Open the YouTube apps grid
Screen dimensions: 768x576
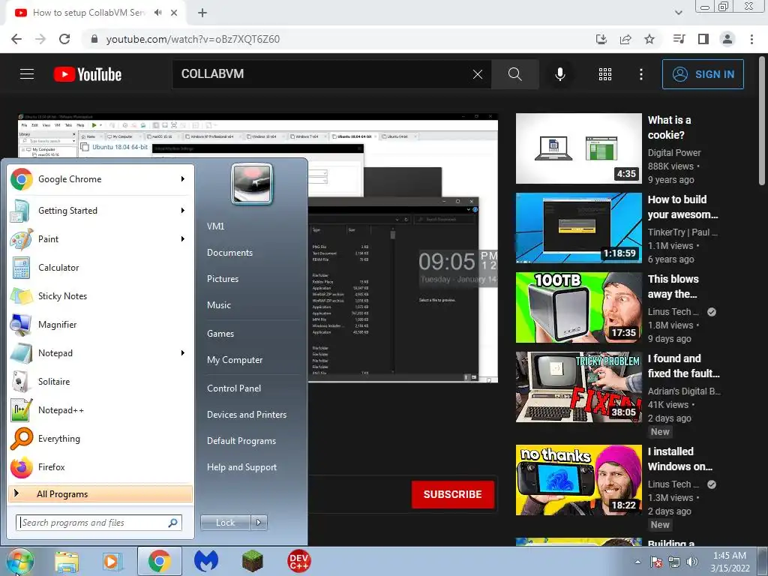click(605, 74)
